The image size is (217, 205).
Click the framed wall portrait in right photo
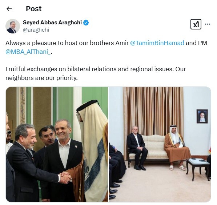click(202, 116)
